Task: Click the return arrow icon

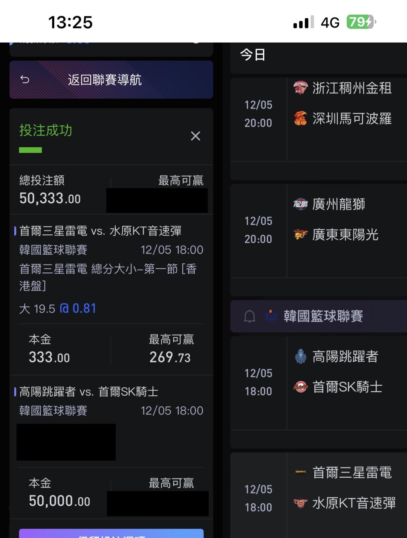Action: click(x=25, y=79)
